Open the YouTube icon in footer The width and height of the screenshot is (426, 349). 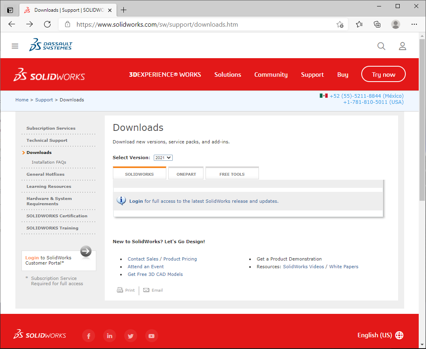click(x=152, y=336)
